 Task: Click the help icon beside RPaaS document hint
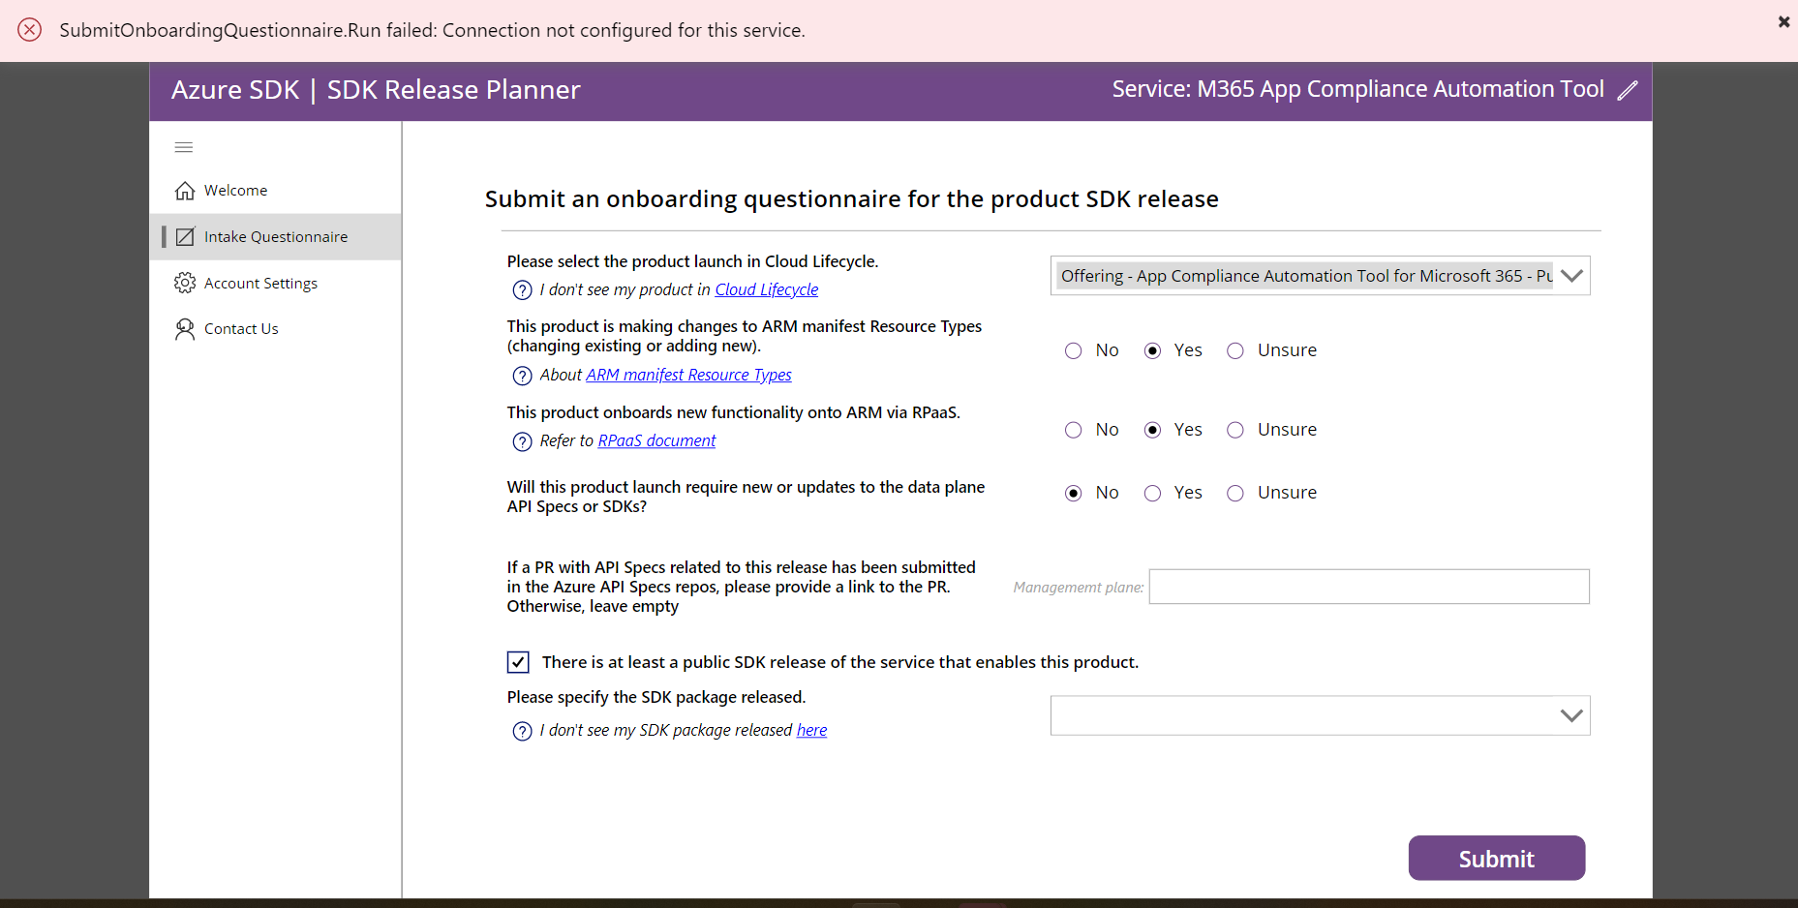pos(522,441)
